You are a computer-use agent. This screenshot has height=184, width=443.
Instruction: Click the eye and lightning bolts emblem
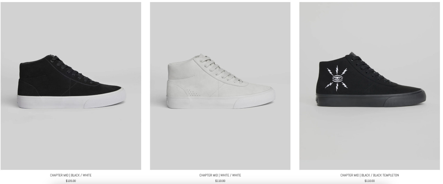[x=337, y=78]
